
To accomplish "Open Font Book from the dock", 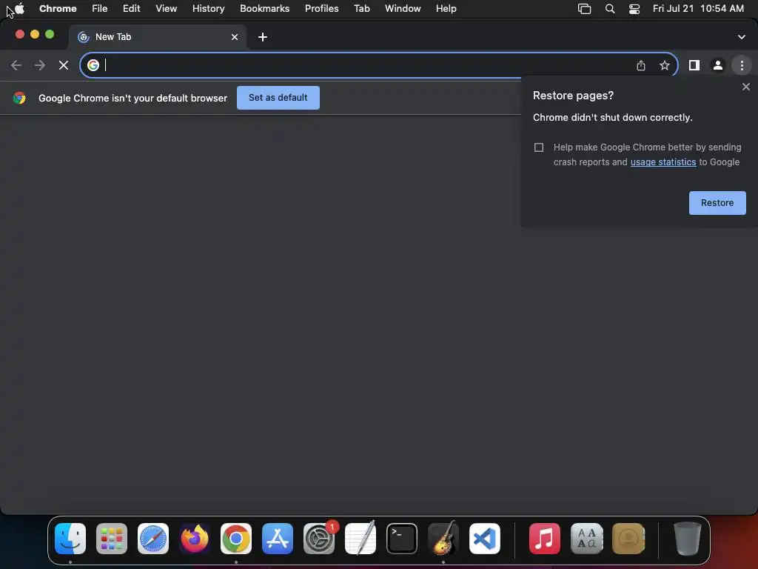I will (x=586, y=539).
